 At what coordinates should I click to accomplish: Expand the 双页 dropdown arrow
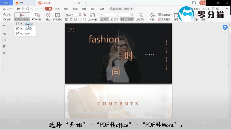click(x=119, y=19)
